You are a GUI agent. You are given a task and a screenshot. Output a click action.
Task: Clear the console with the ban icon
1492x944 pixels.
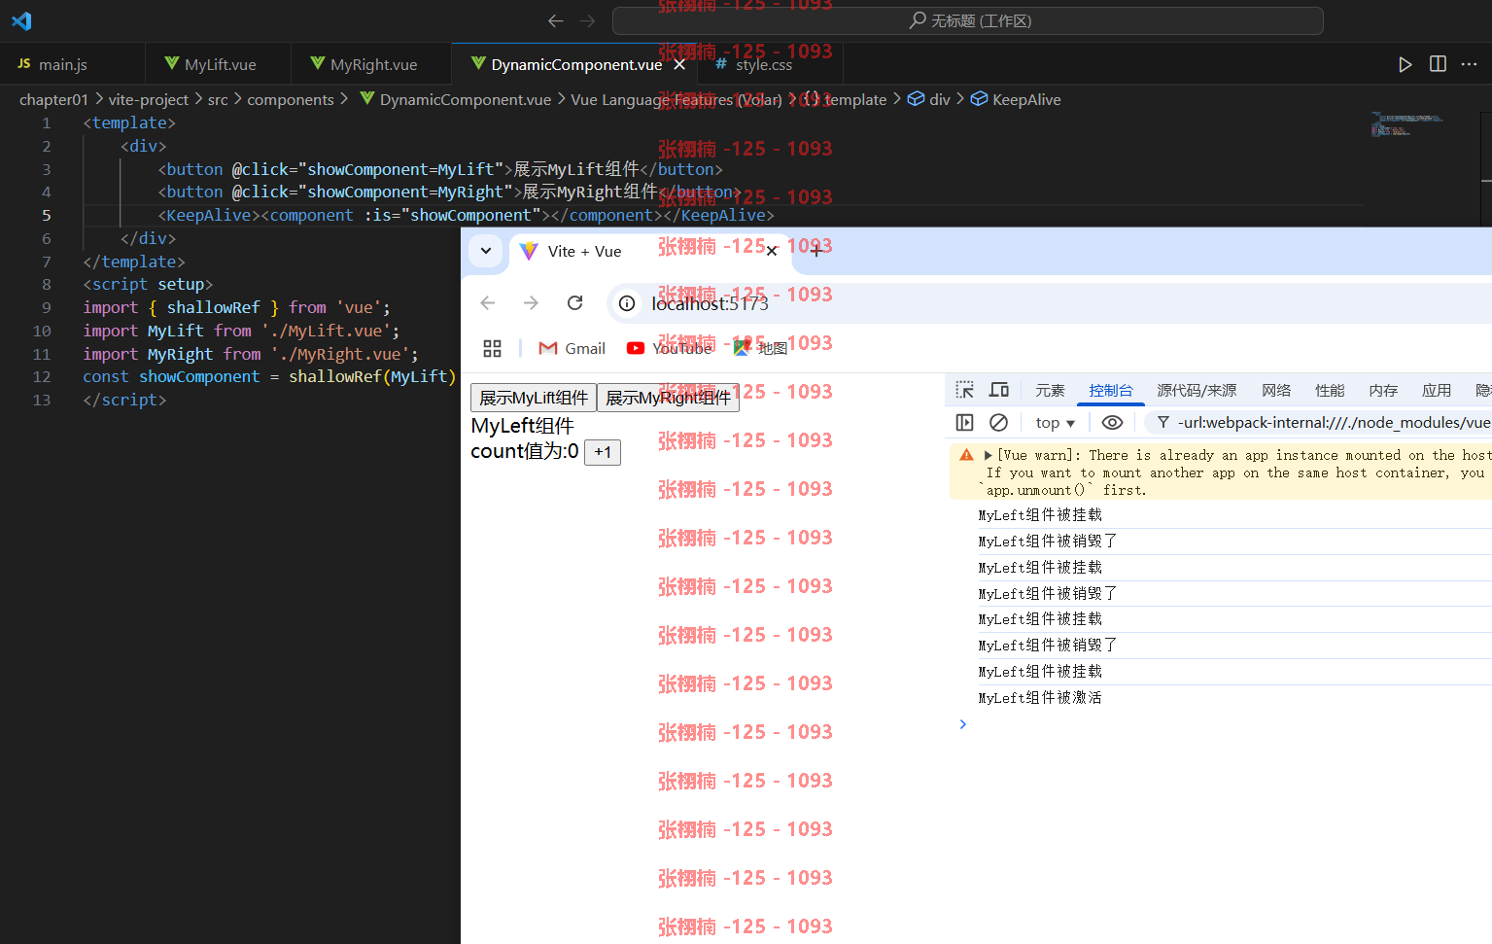pyautogui.click(x=998, y=422)
